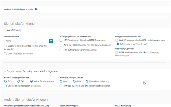The width and height of the screenshot is (171, 107).
Task: Open Verknüpfte NAT-Regel erstellen link
Action: pos(19,10)
